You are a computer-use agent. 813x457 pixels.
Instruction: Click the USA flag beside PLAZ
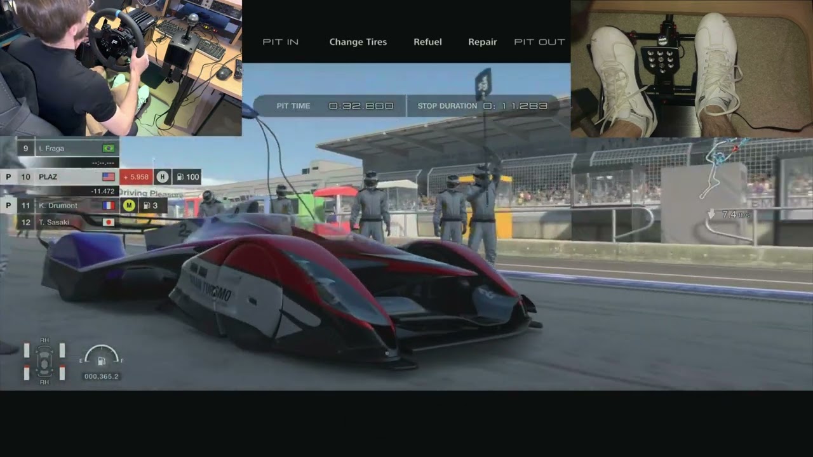[109, 177]
